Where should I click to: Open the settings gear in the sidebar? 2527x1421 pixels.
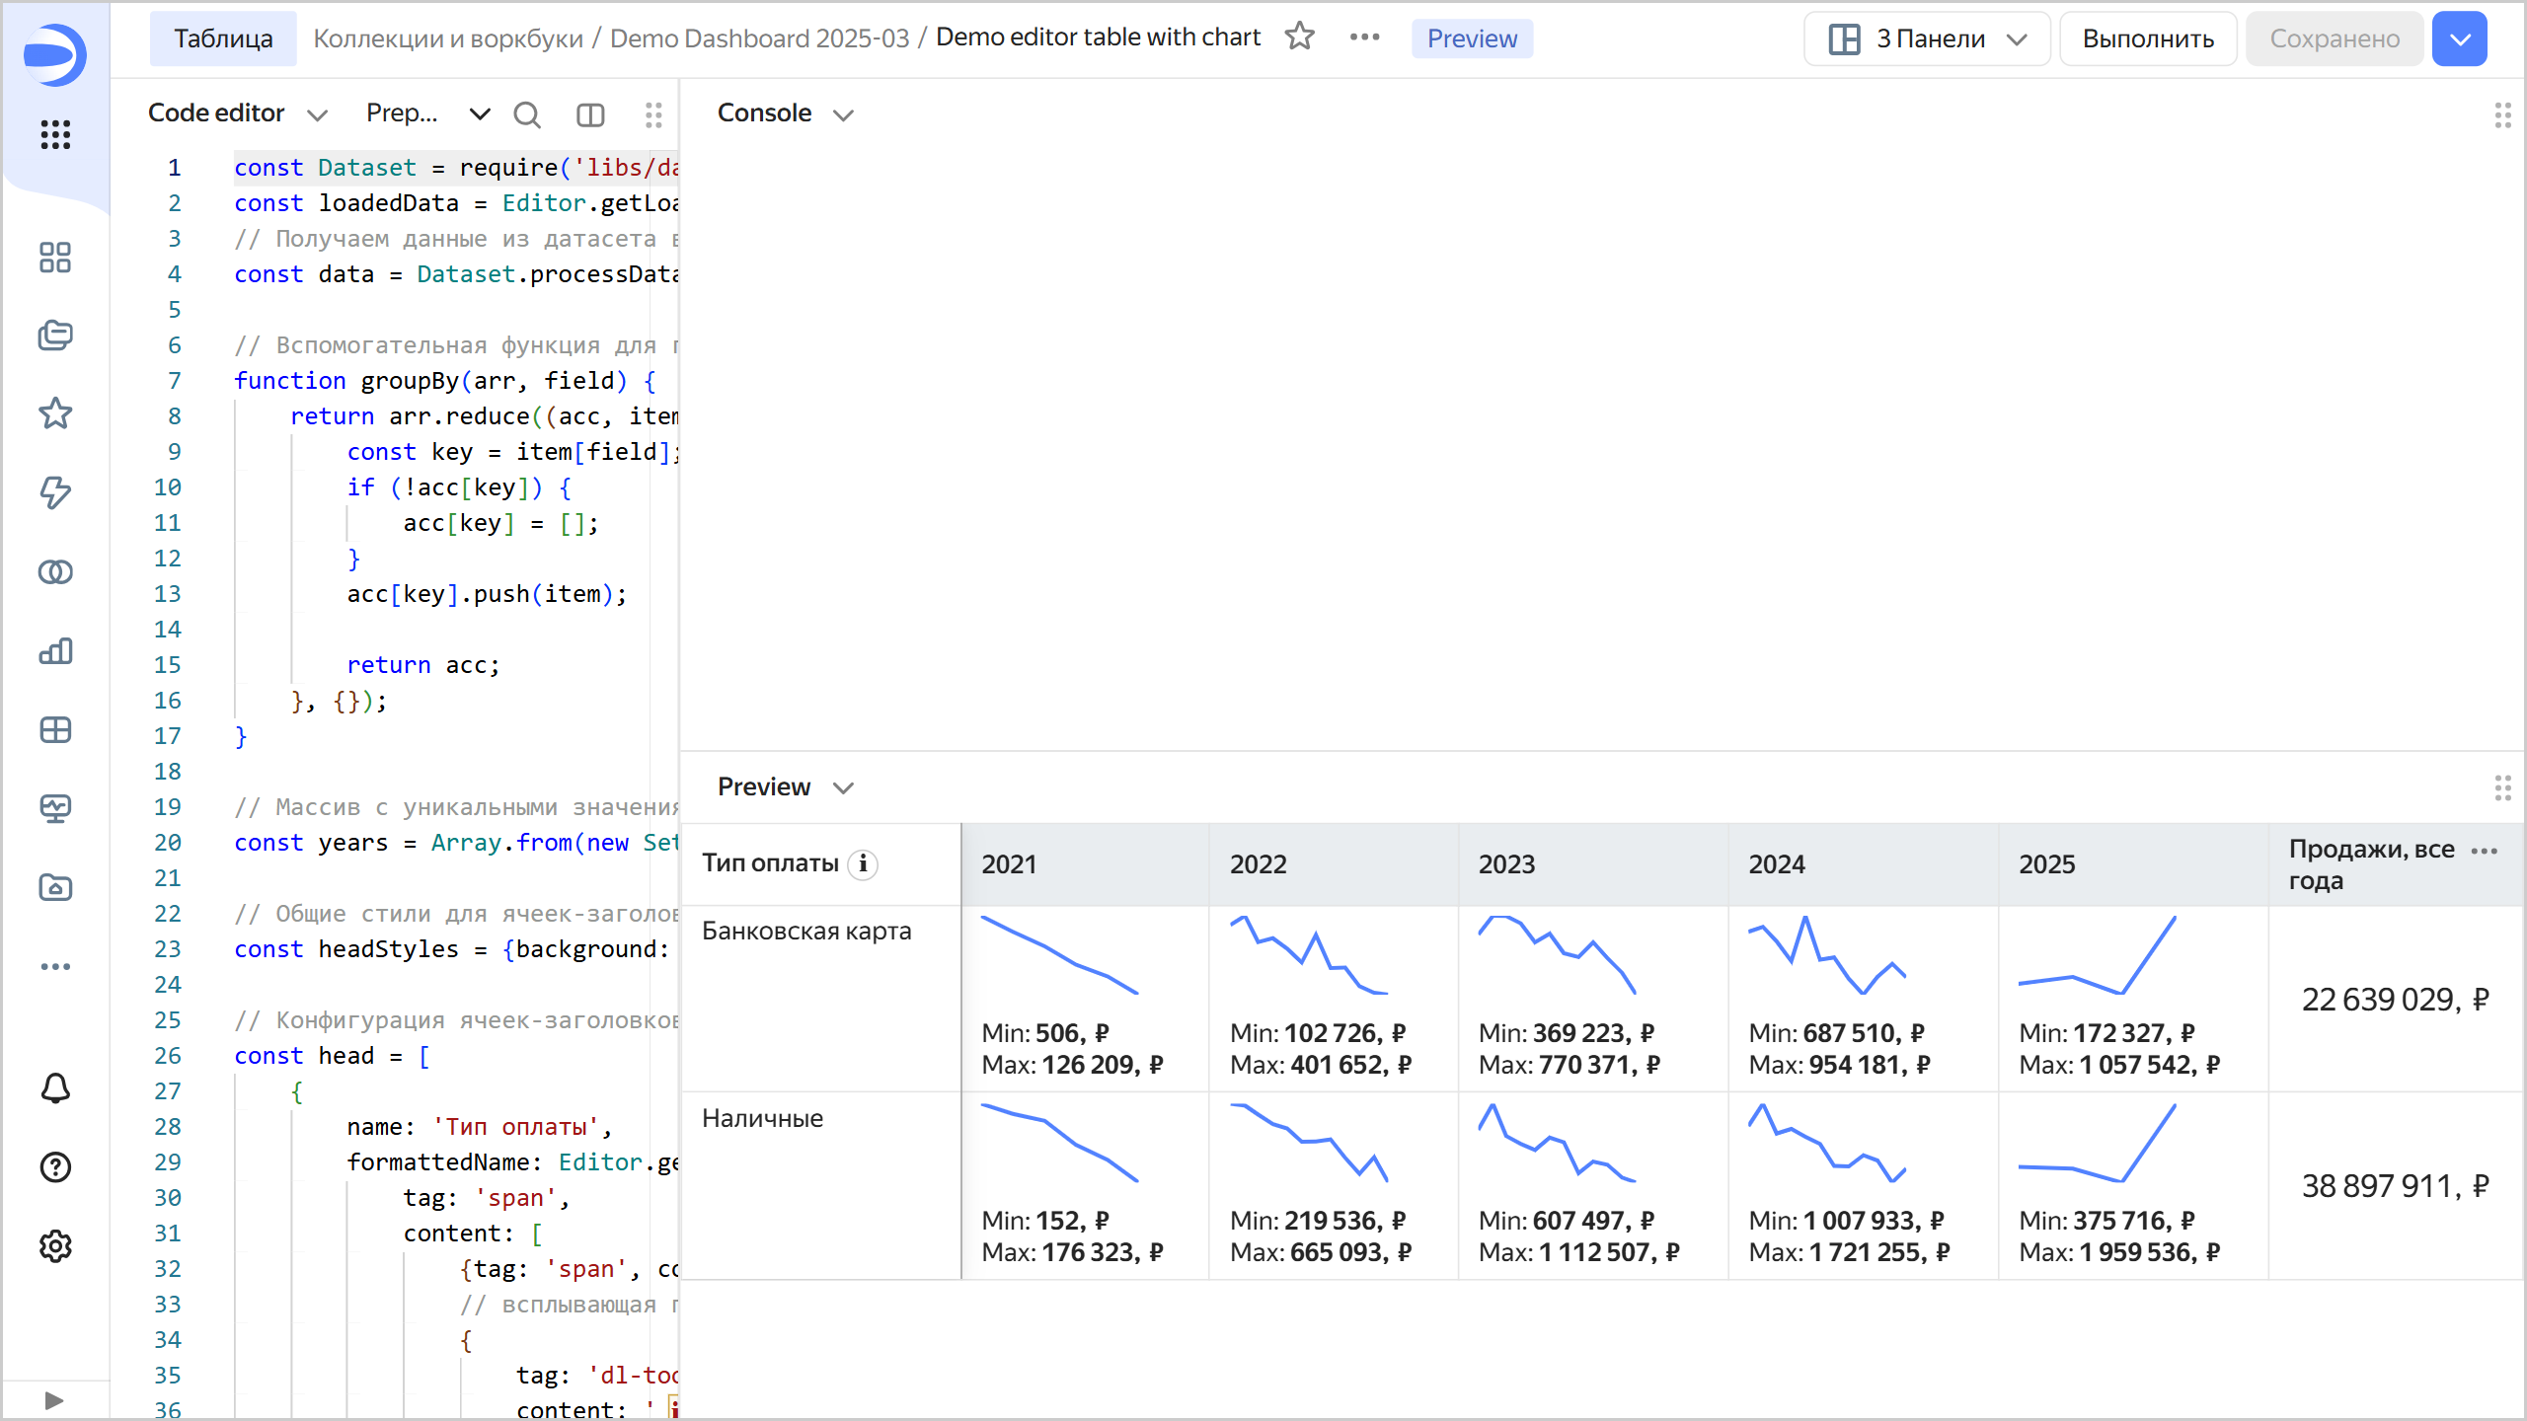coord(55,1246)
